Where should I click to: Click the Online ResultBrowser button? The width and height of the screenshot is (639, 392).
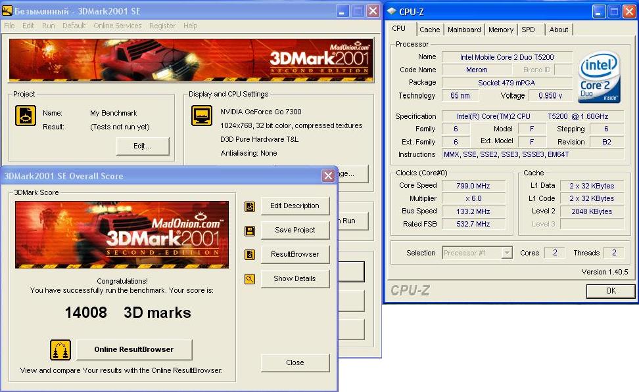134,350
